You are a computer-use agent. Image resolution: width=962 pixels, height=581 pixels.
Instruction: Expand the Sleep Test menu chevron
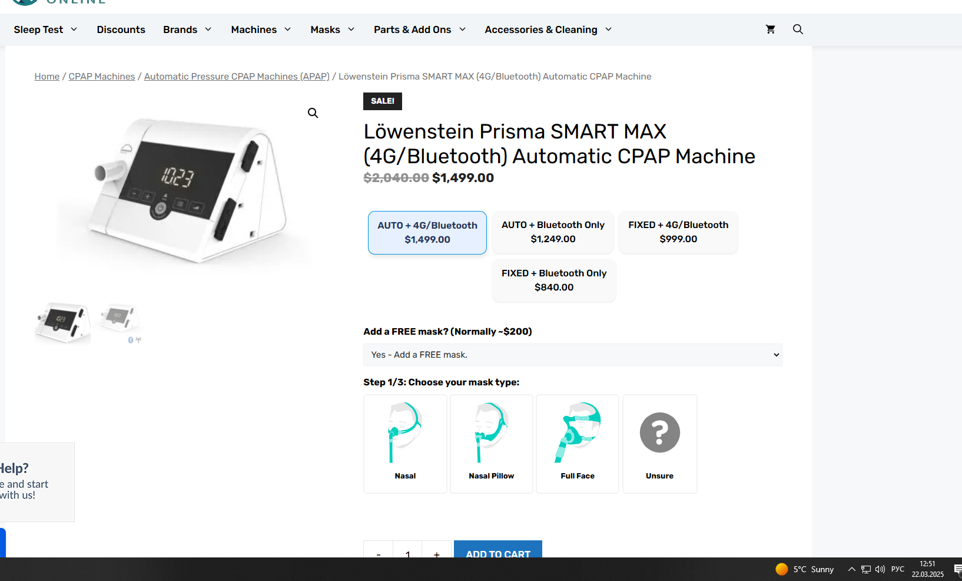(x=74, y=29)
